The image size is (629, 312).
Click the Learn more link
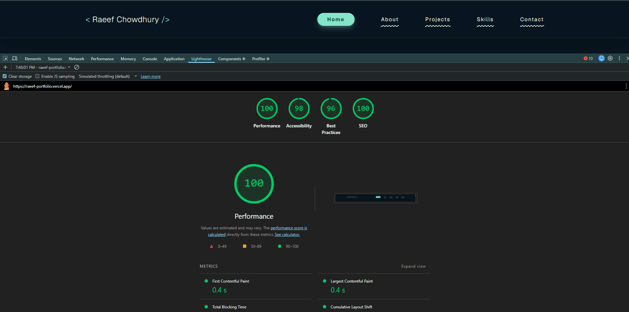pos(150,76)
